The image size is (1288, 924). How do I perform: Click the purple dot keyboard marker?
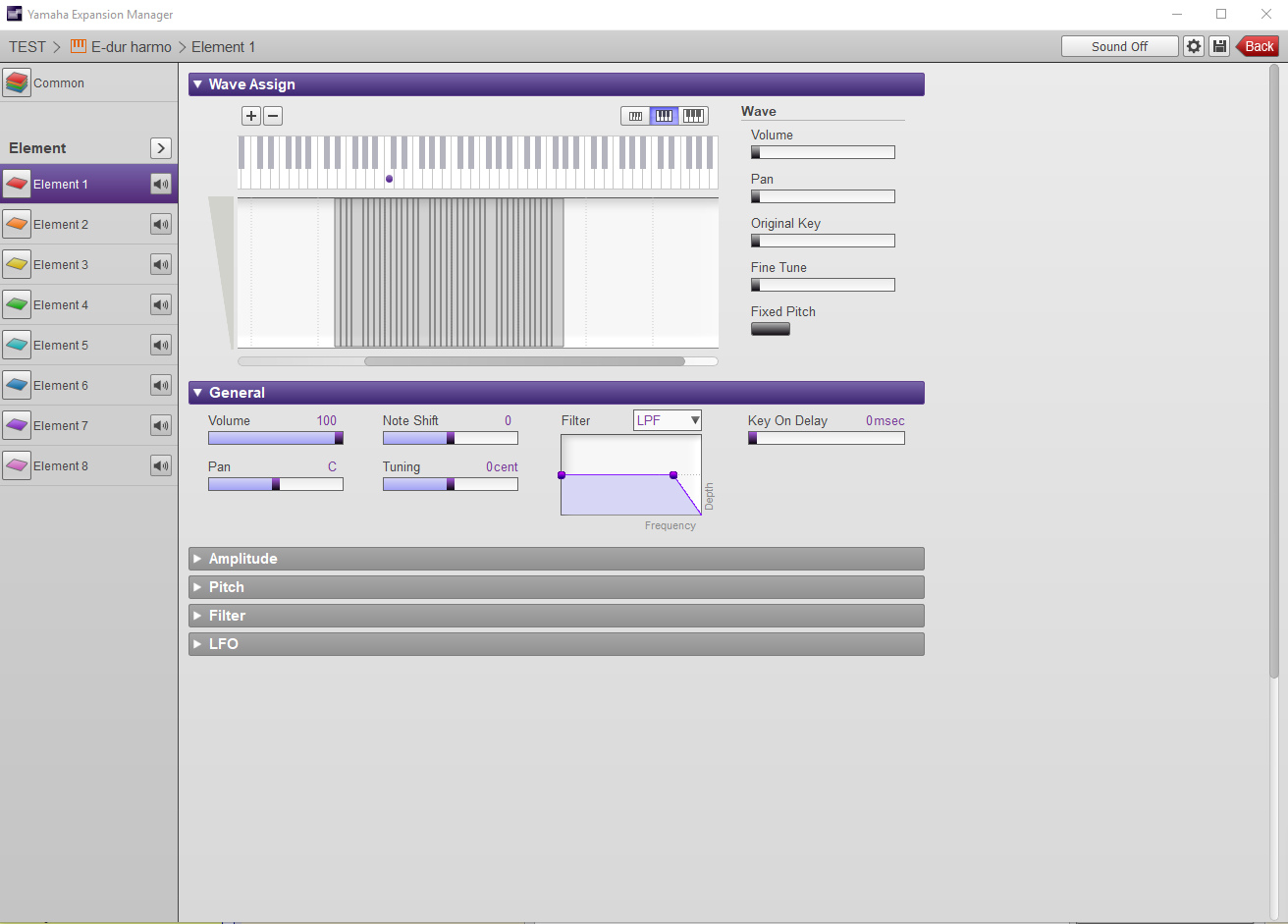389,179
